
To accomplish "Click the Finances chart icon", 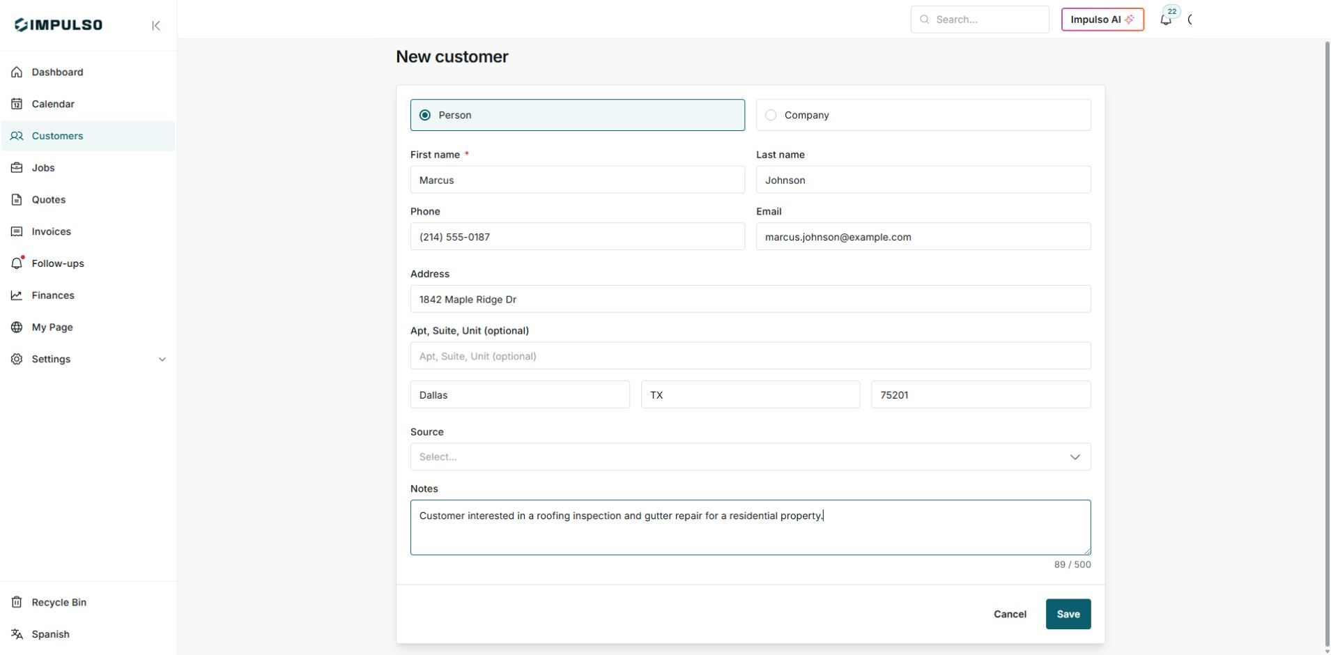I will tap(17, 295).
